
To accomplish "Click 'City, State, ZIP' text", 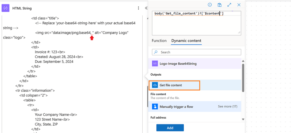I will [x=46, y=124].
